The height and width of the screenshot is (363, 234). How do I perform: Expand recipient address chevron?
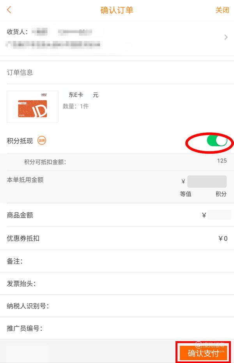coord(226,37)
